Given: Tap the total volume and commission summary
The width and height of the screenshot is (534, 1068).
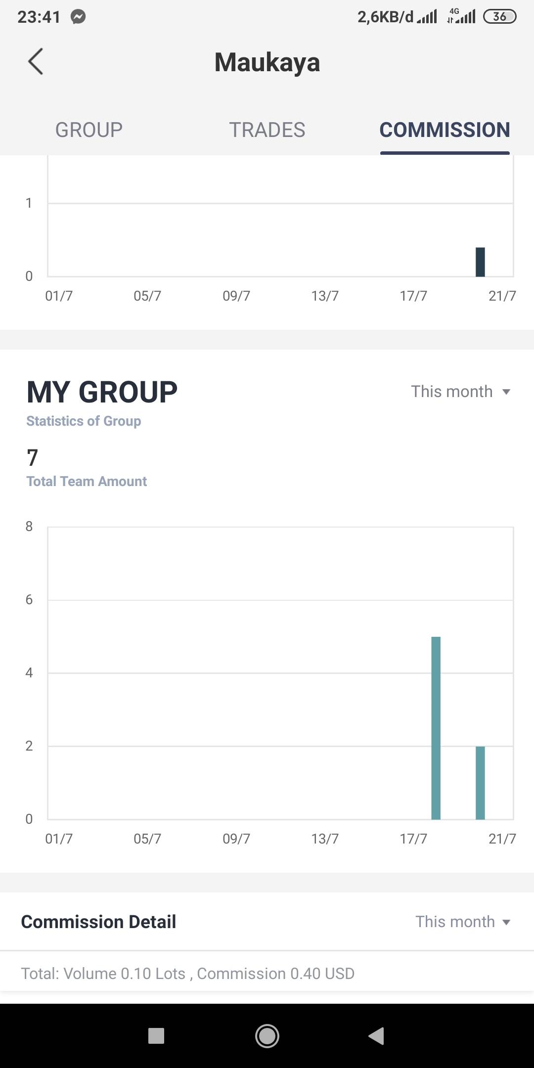Looking at the screenshot, I should click(187, 974).
